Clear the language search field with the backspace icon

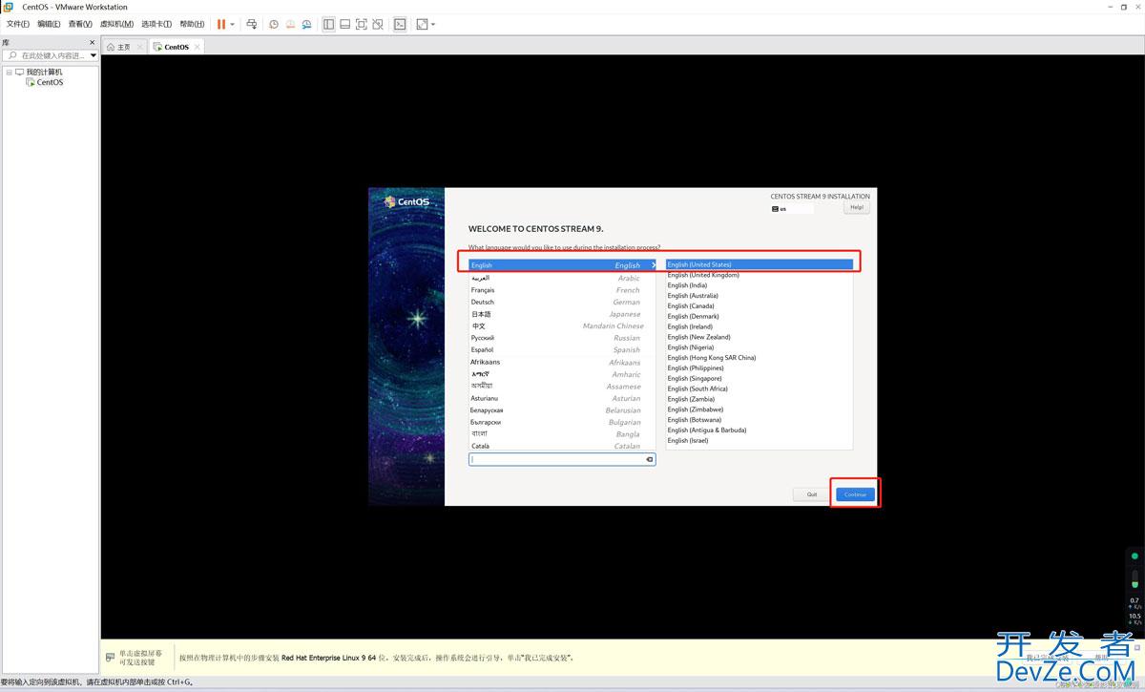point(649,459)
